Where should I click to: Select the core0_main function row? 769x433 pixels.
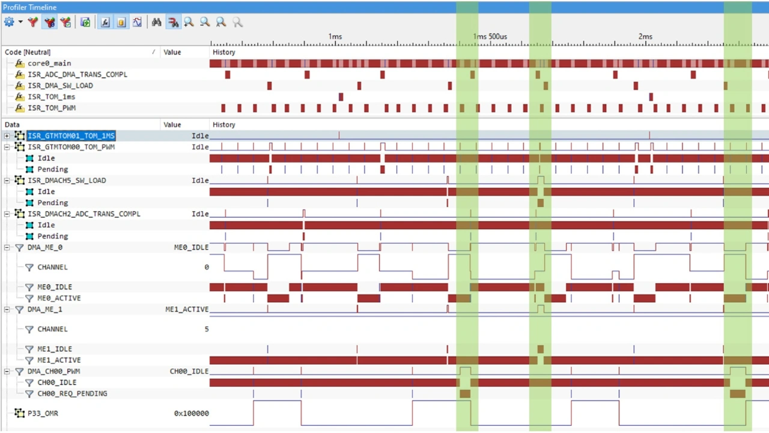pos(49,64)
